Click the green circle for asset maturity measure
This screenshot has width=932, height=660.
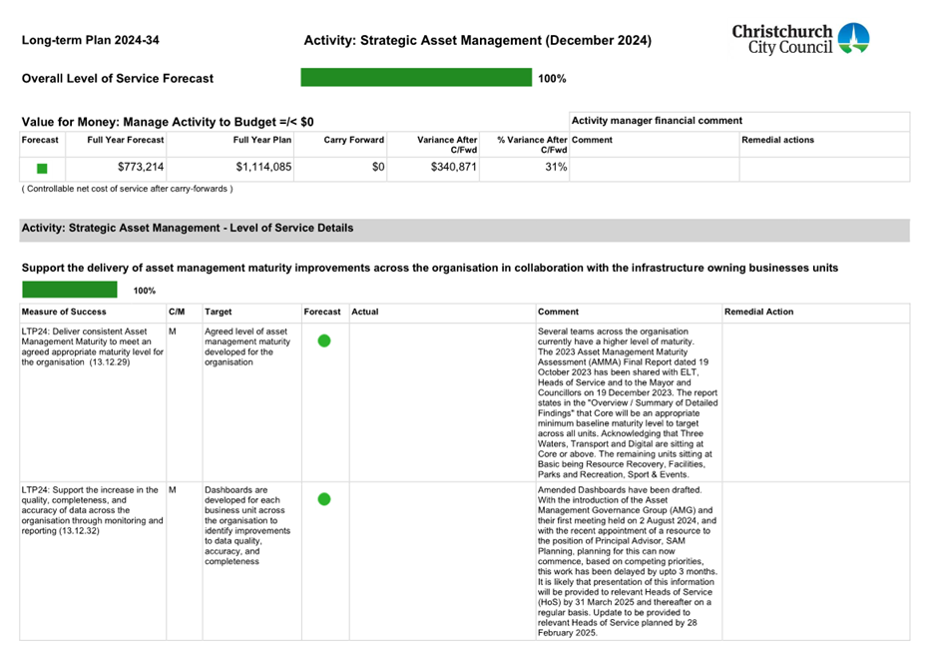coord(323,340)
